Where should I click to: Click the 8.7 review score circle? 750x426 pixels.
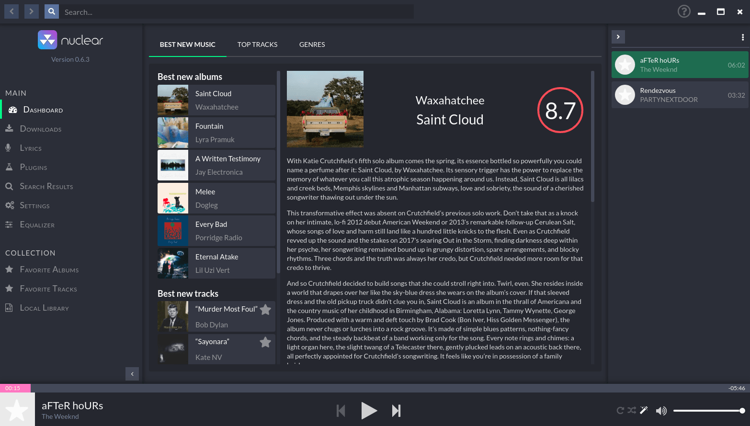pos(560,110)
